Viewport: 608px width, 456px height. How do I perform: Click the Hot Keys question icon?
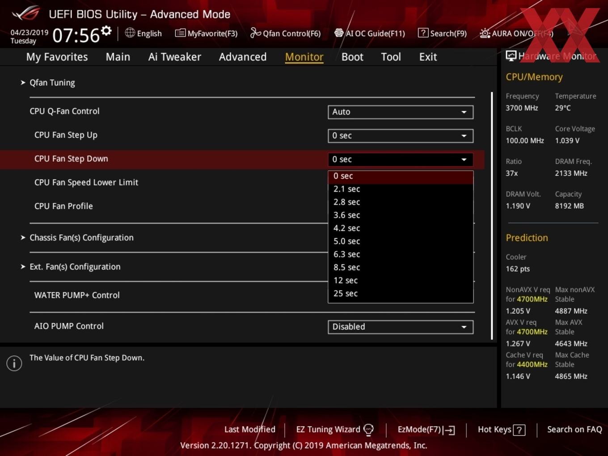pos(519,430)
